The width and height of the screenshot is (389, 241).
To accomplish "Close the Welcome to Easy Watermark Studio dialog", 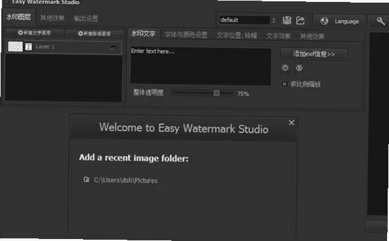I will click(x=291, y=122).
